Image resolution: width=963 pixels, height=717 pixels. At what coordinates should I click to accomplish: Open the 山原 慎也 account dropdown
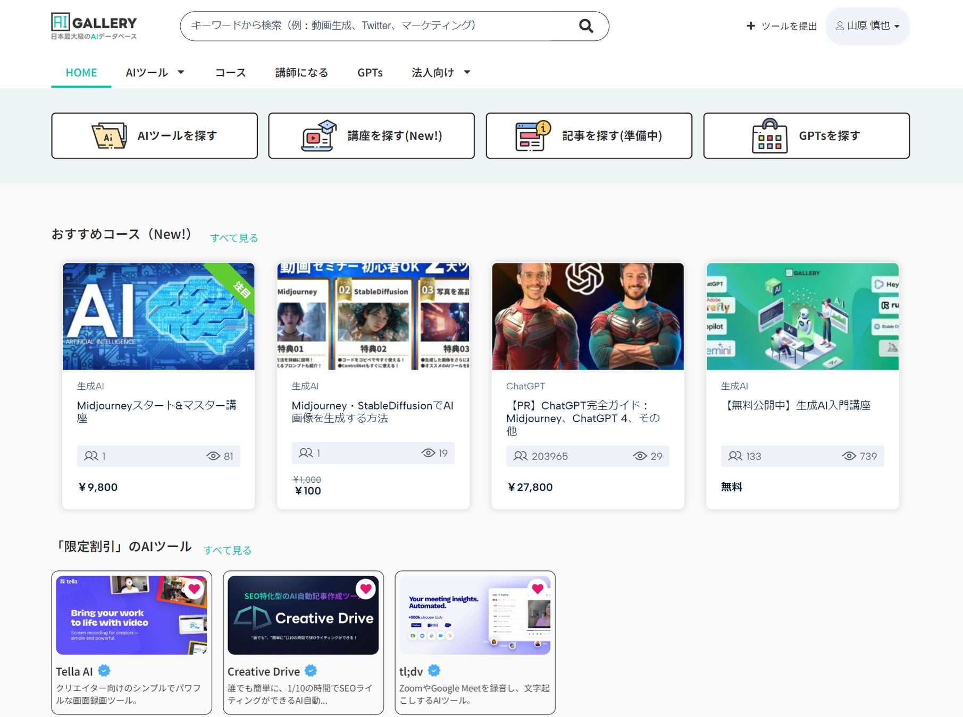point(868,26)
